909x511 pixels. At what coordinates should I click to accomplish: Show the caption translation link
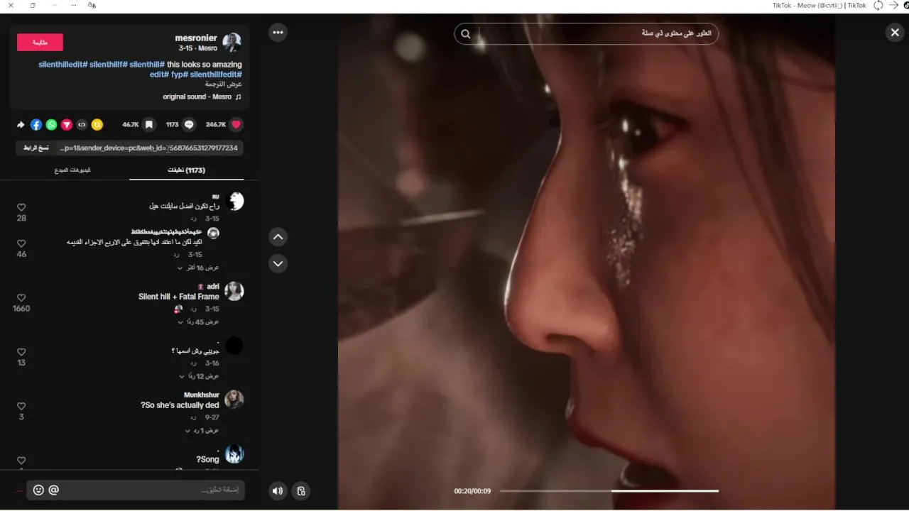click(x=224, y=84)
